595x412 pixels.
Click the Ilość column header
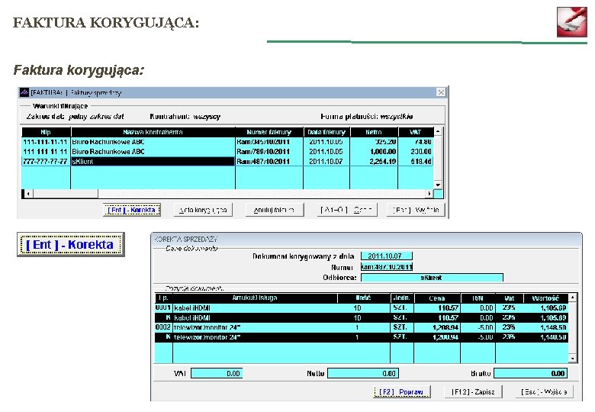364,298
